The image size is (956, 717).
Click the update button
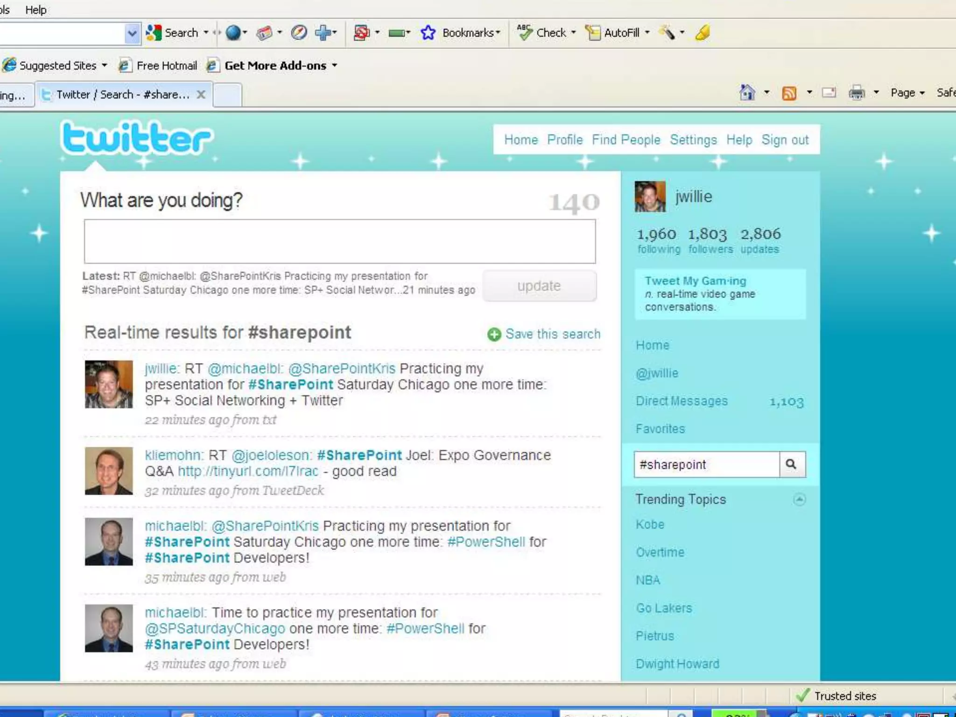tap(539, 286)
